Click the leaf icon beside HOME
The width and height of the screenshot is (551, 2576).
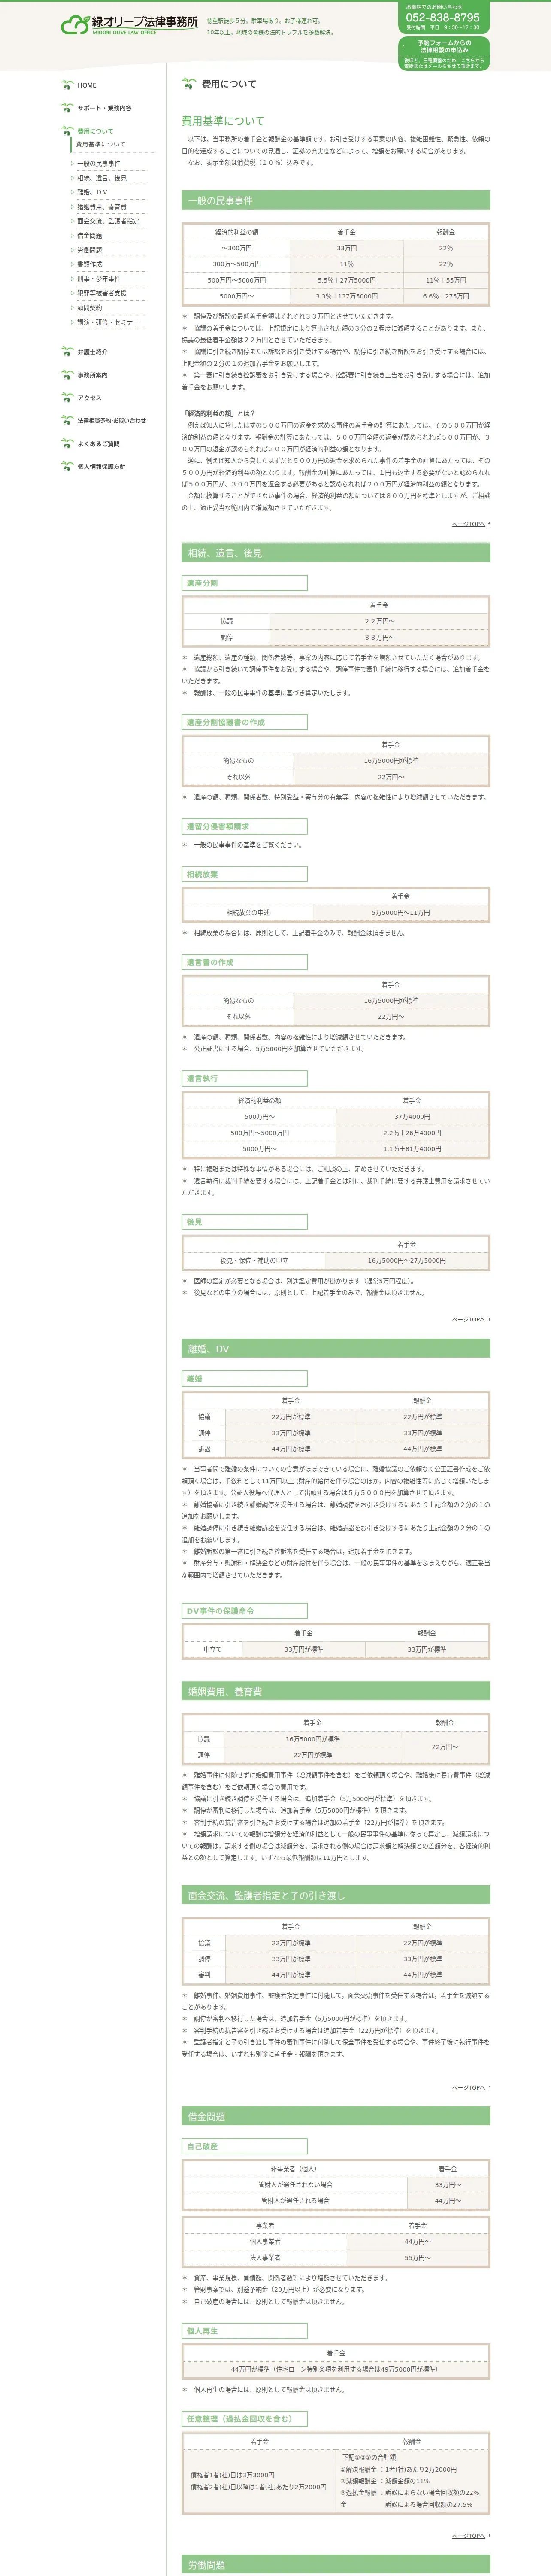[x=67, y=85]
